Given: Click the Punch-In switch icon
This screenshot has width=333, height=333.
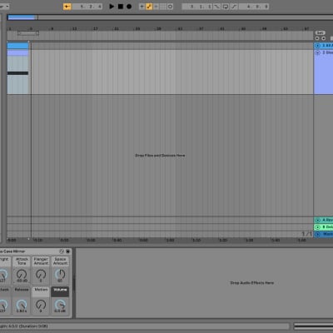Looking at the screenshot, I should [x=217, y=7].
